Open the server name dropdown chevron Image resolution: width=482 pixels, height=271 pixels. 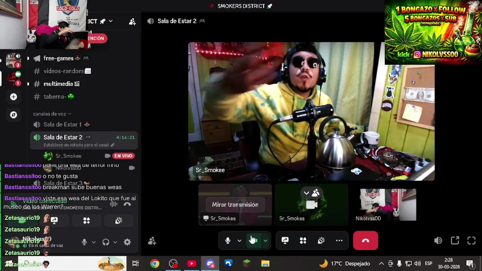pyautogui.click(x=110, y=21)
